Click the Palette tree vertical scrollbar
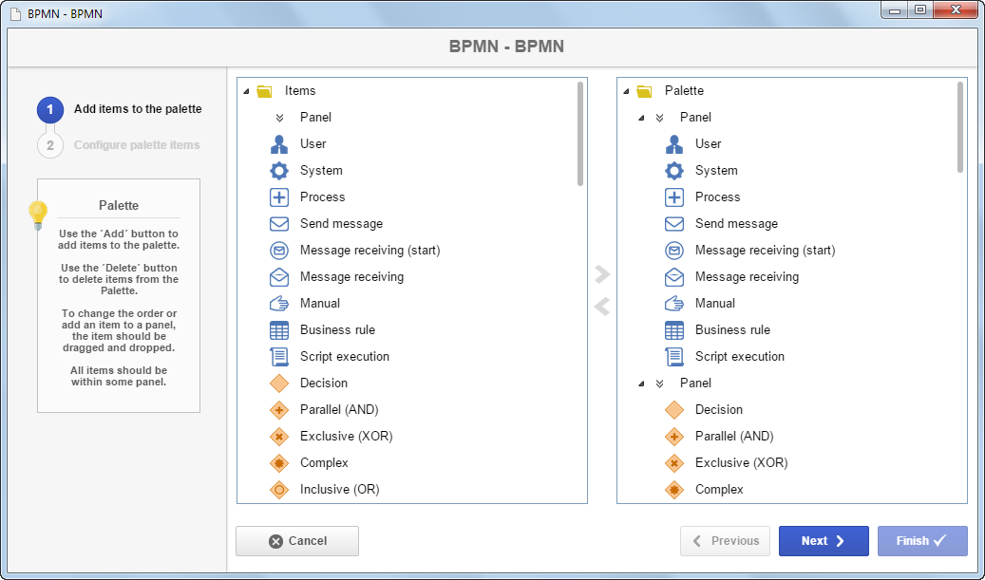The image size is (985, 580). tap(960, 127)
